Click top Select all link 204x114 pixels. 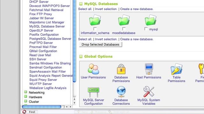[x=85, y=9]
